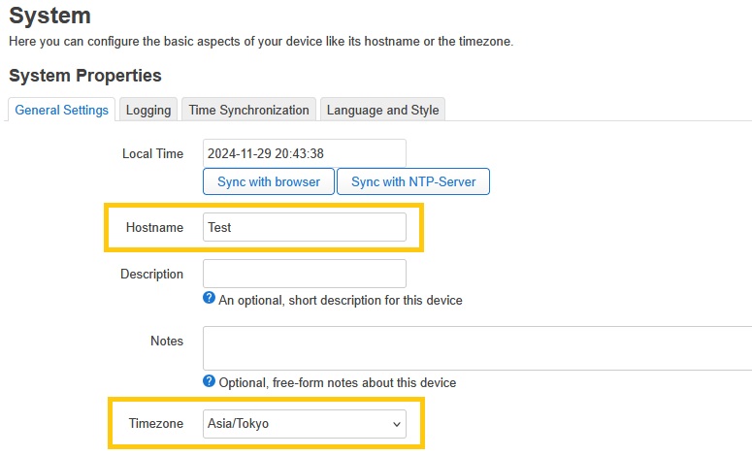The width and height of the screenshot is (752, 456).
Task: Click the Description label text
Action: 151,275
